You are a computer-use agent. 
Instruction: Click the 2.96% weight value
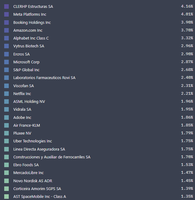pyautogui.click(x=187, y=46)
